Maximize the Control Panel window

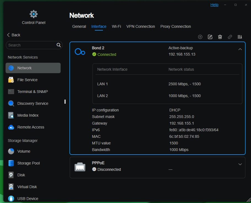[236, 5]
